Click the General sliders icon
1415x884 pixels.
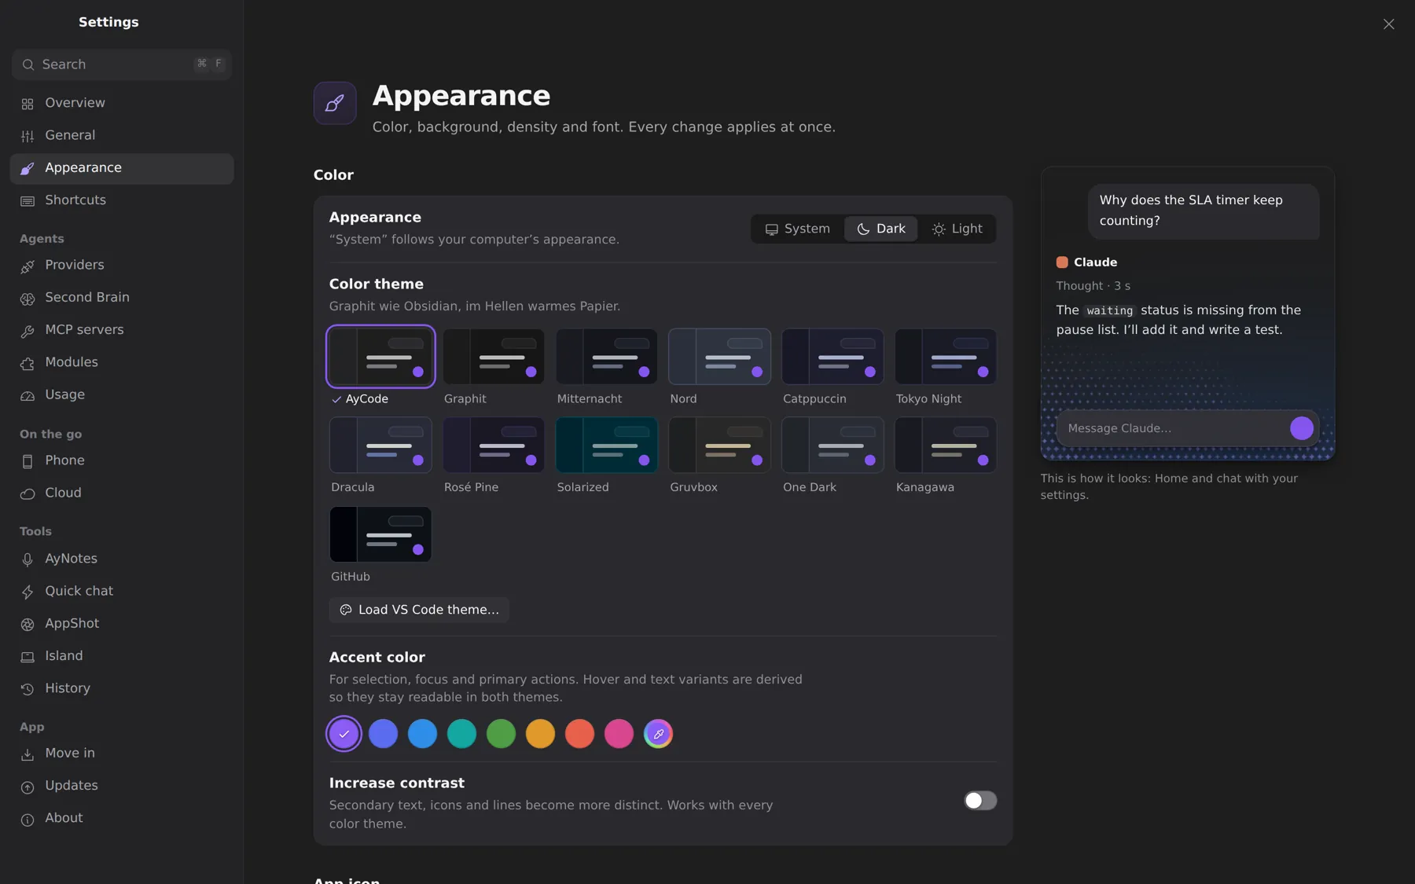click(28, 136)
